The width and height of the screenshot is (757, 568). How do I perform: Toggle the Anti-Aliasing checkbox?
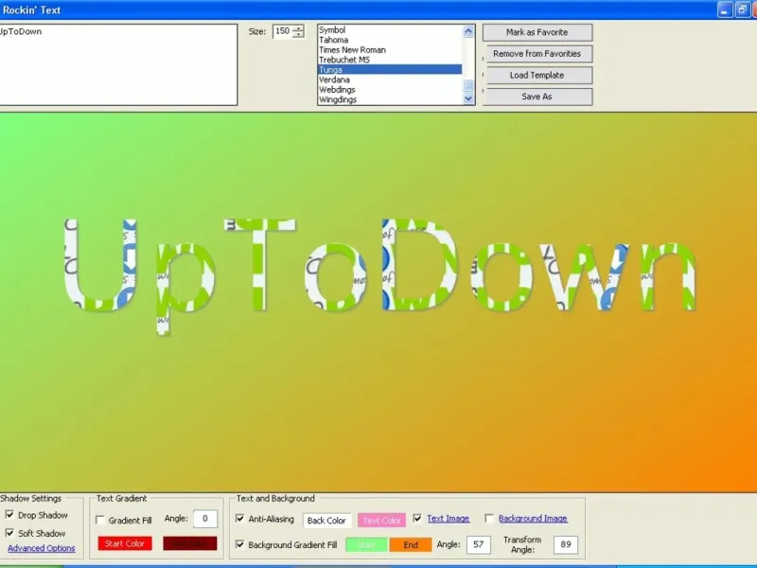click(240, 519)
